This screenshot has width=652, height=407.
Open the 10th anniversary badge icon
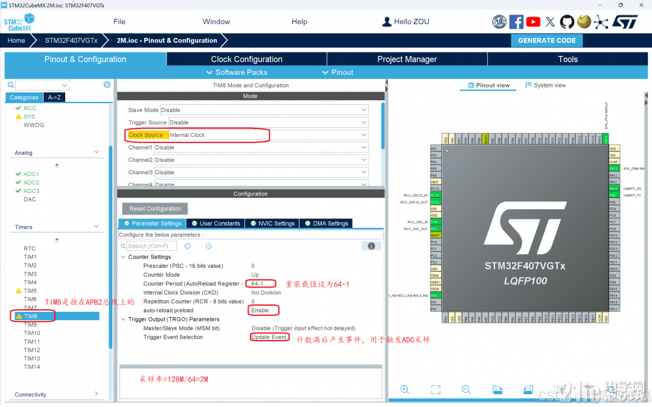[499, 22]
